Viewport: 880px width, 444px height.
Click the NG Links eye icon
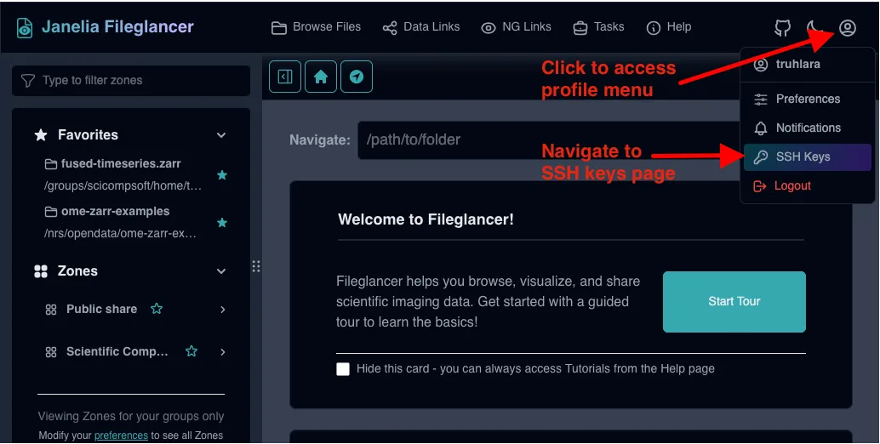pyautogui.click(x=489, y=27)
